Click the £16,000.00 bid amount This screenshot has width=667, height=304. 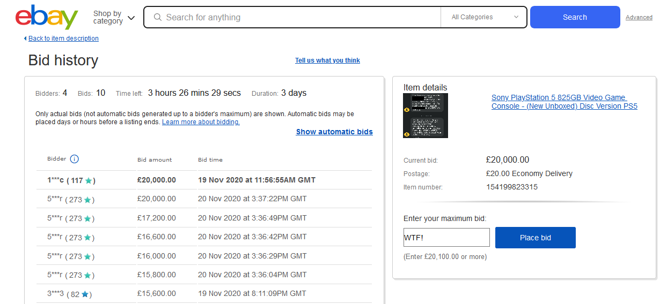coord(157,256)
